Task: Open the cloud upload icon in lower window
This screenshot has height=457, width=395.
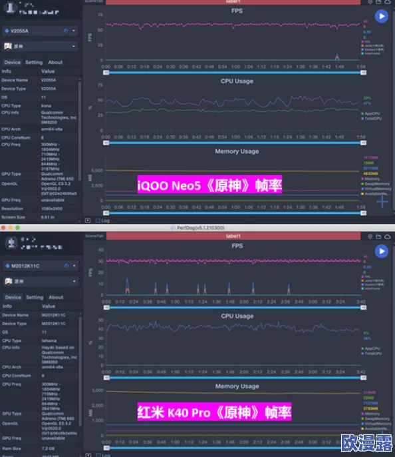Action: (x=388, y=236)
